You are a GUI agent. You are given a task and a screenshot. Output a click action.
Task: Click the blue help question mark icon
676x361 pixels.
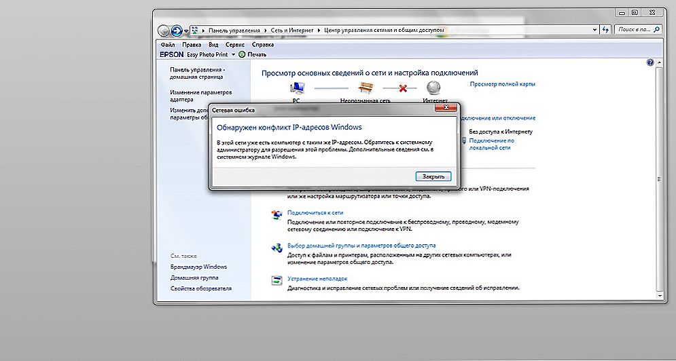point(651,62)
